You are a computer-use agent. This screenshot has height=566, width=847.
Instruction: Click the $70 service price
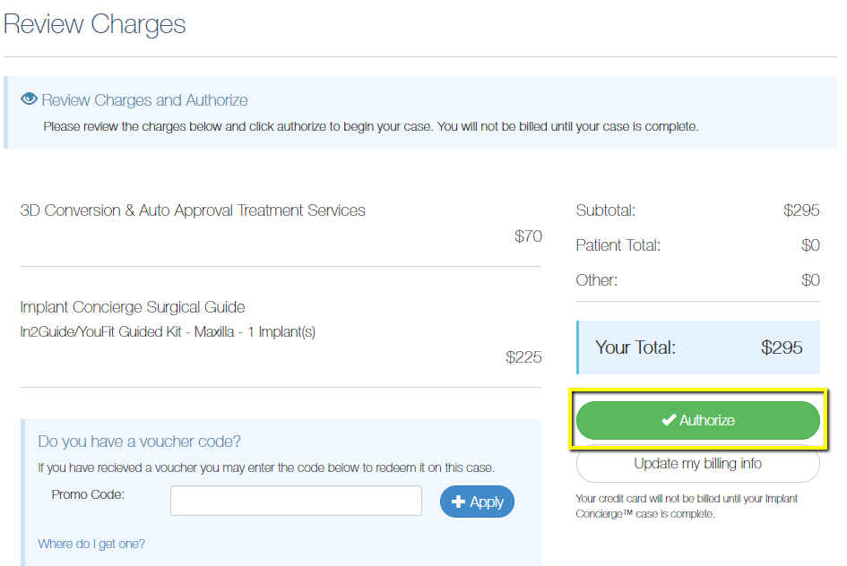[x=528, y=236]
